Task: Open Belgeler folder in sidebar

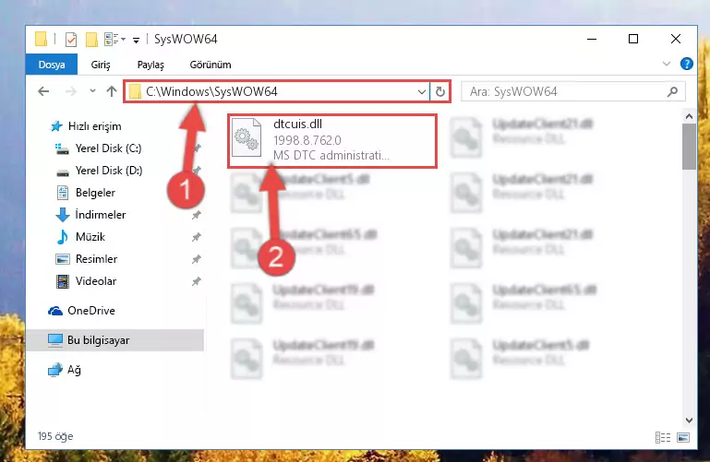Action: pyautogui.click(x=95, y=193)
